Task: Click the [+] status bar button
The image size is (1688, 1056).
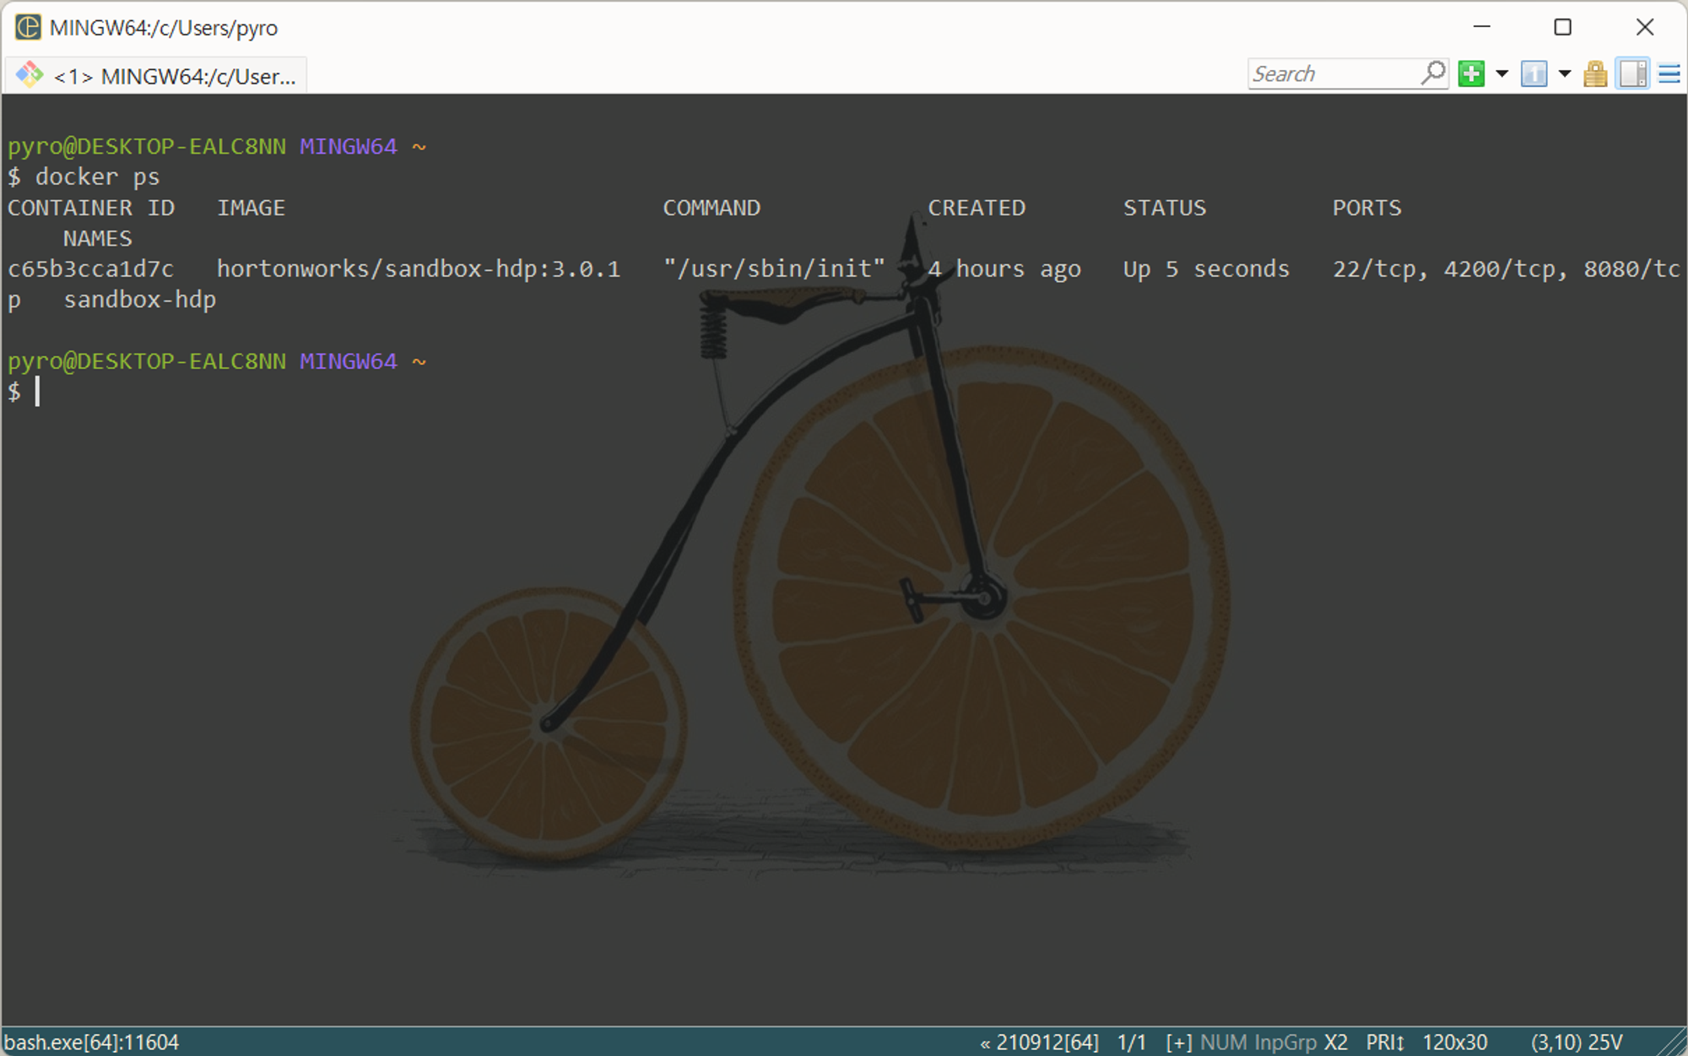Action: point(1179,1042)
